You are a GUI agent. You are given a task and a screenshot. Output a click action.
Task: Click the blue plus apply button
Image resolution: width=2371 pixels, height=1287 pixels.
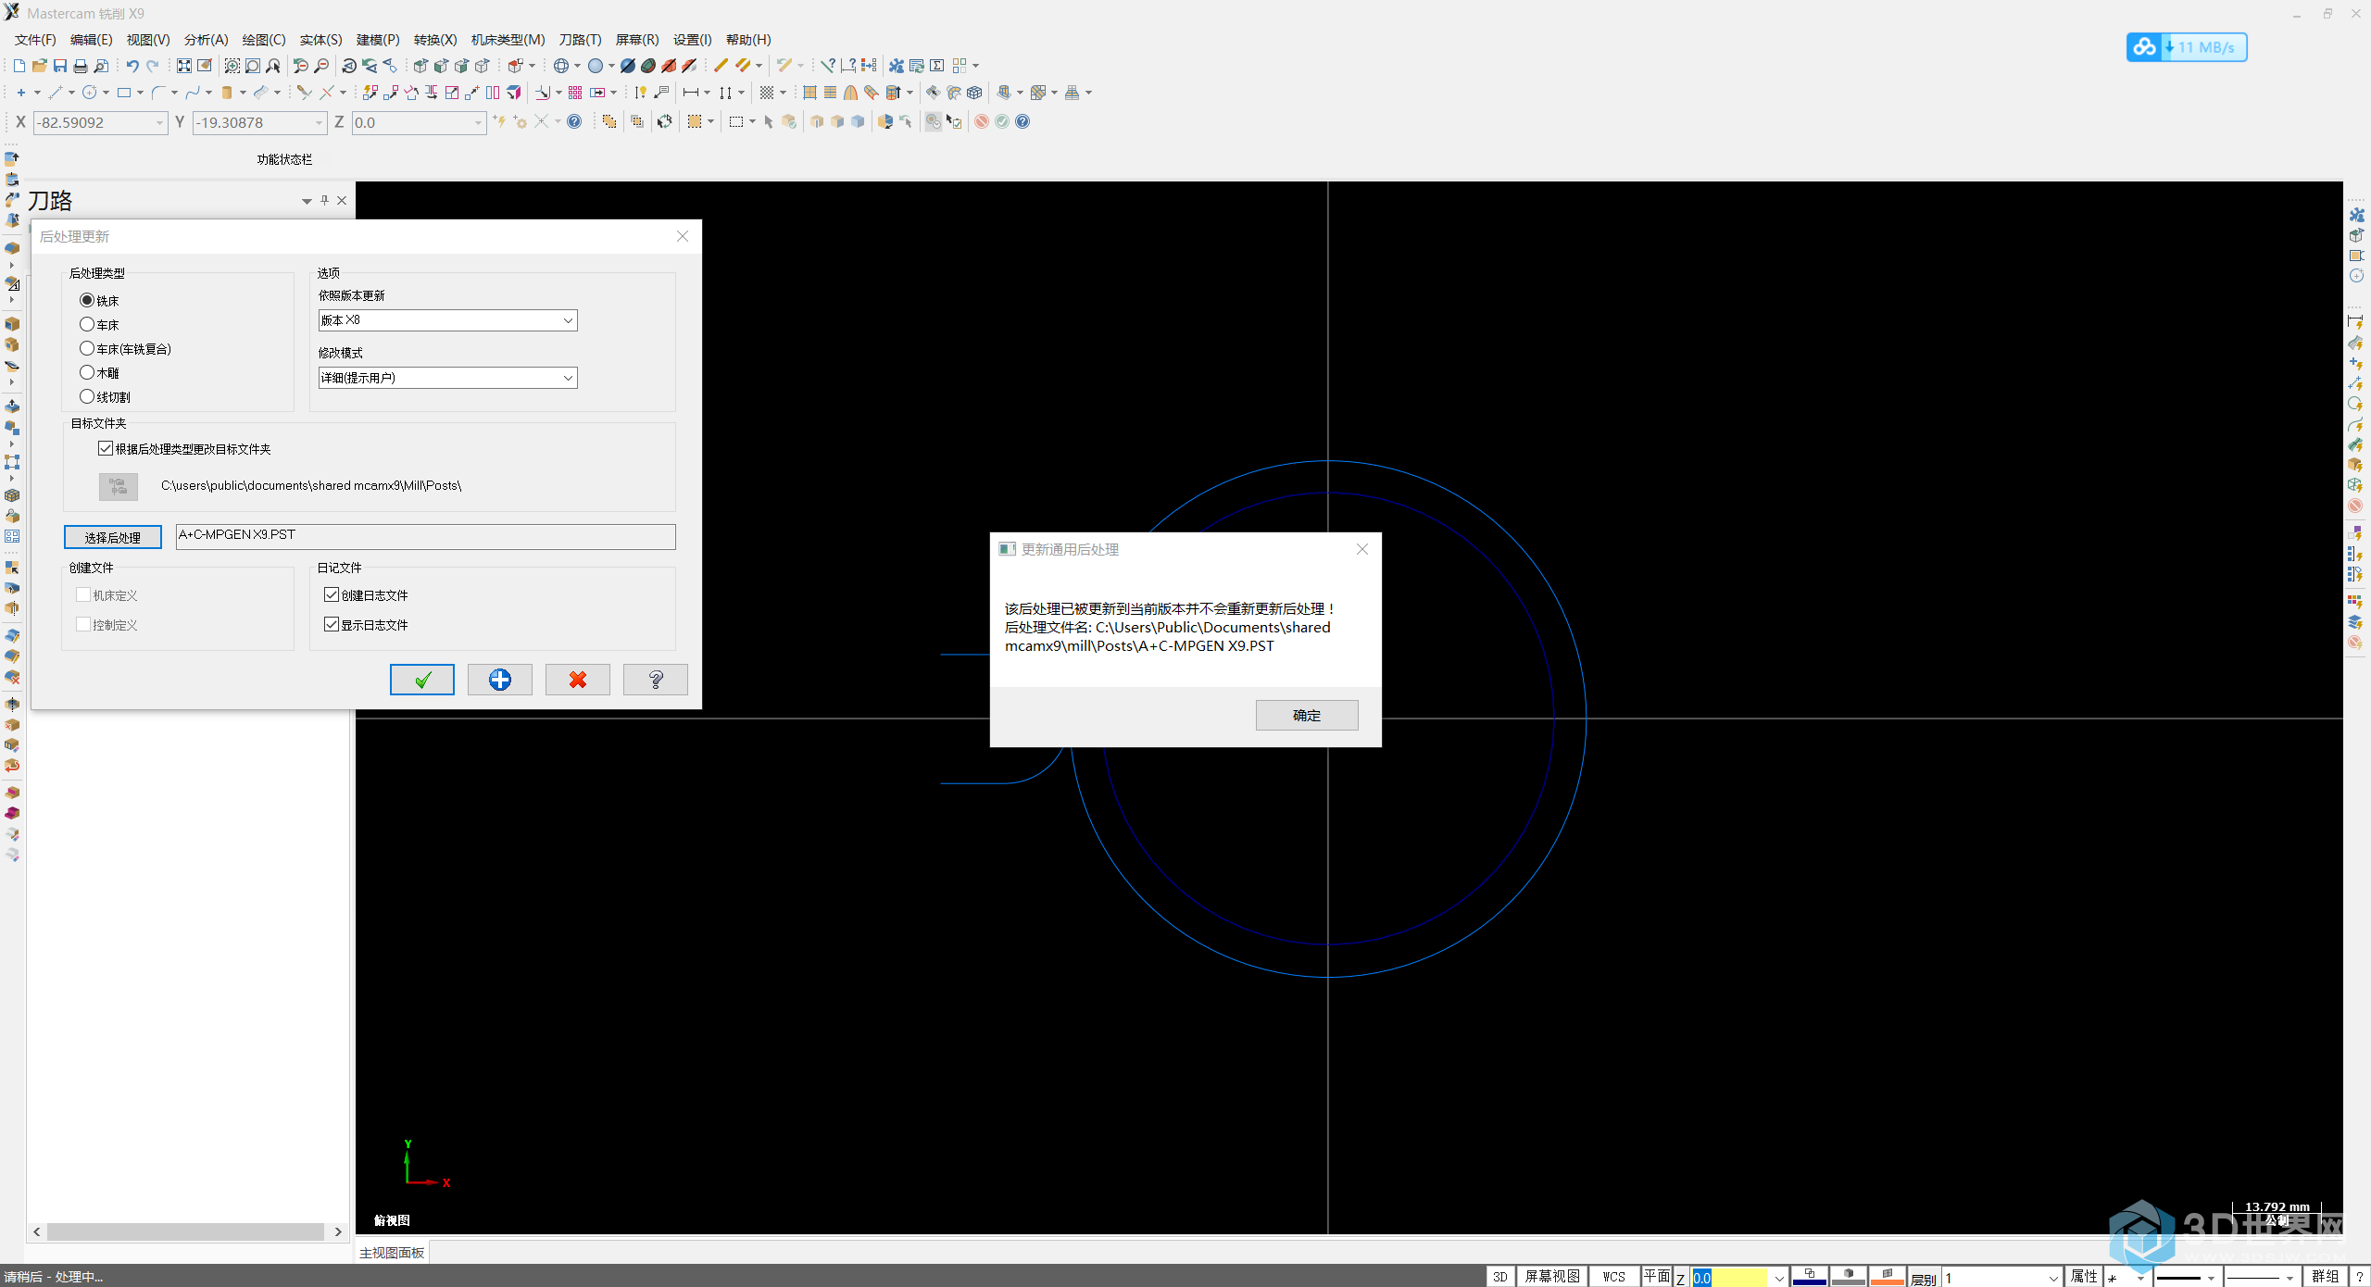click(500, 680)
